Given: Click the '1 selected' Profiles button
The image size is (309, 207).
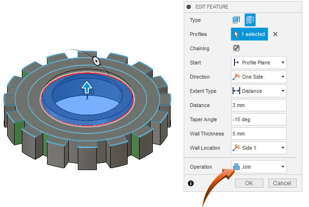Looking at the screenshot, I should point(249,34).
